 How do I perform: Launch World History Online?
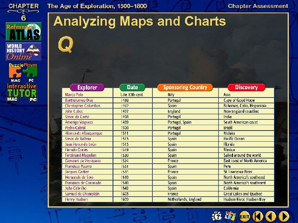(x=24, y=52)
